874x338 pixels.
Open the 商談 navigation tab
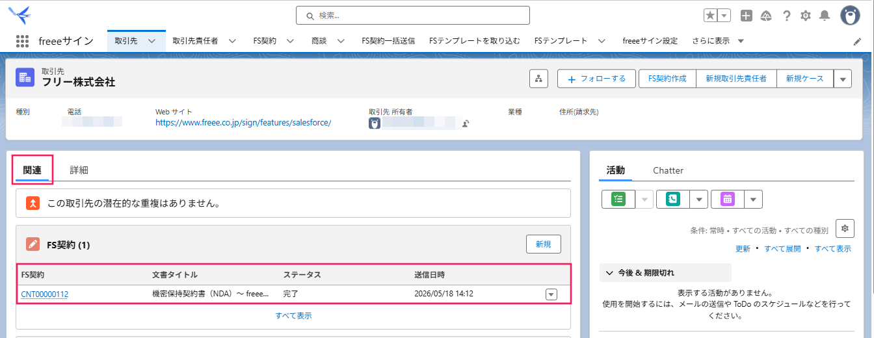(x=319, y=41)
